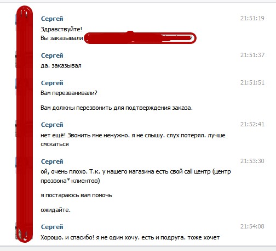Open the sender name at 21:52:41
Viewport: 276px width, 251px height.
[x=52, y=125]
